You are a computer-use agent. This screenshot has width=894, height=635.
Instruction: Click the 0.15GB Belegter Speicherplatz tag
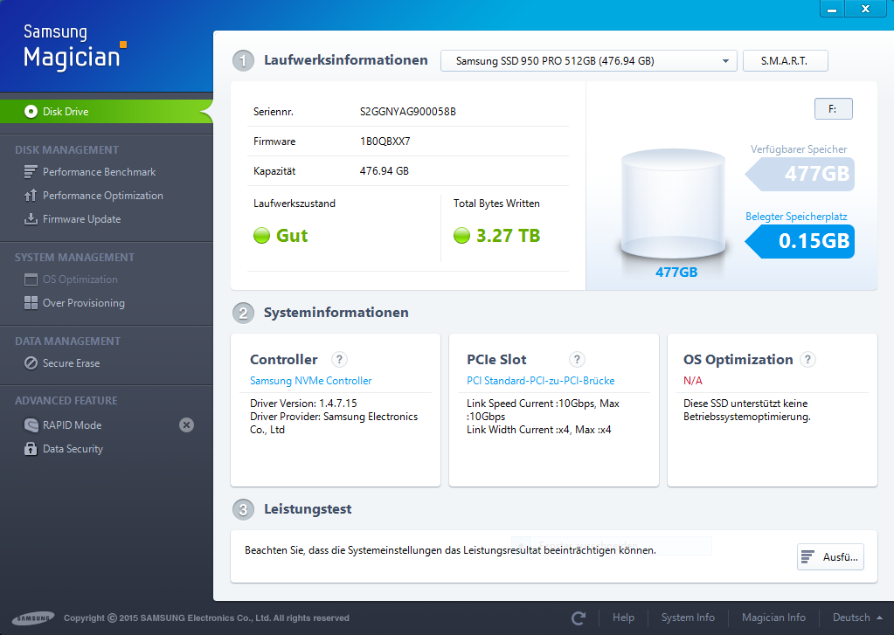coord(800,241)
